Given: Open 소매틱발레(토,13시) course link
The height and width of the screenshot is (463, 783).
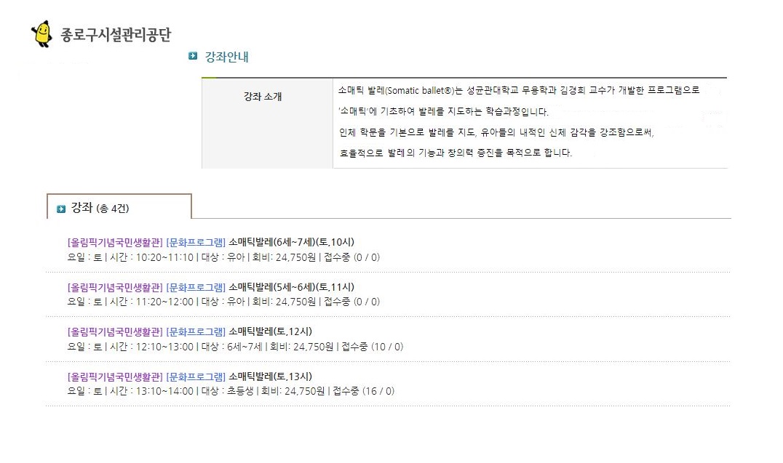Looking at the screenshot, I should [270, 377].
